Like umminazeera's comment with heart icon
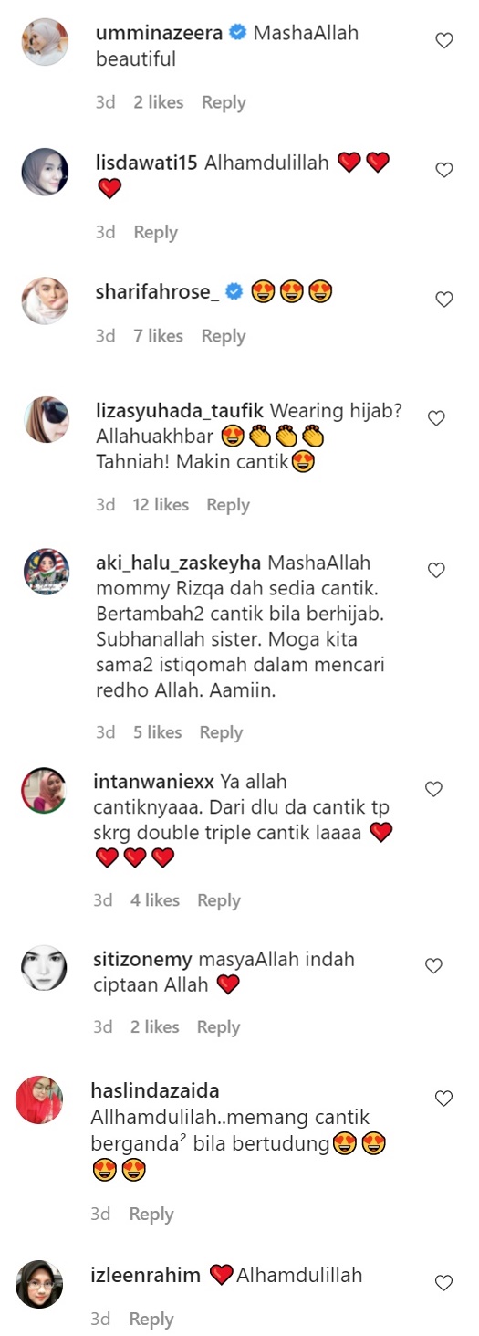Screen dimensions: 479x1336 443,41
